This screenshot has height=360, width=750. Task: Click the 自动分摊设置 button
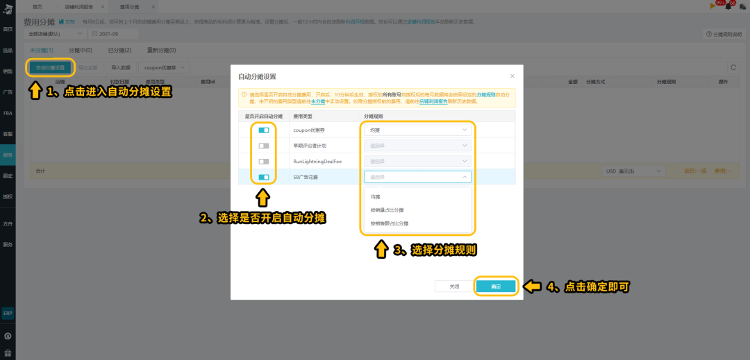tap(50, 68)
